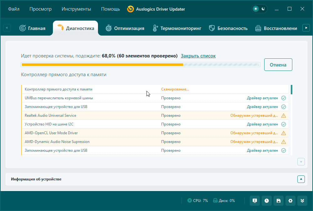Switch to the Термомониторинг tab
Image resolution: width=313 pixels, height=211 pixels.
point(177,28)
